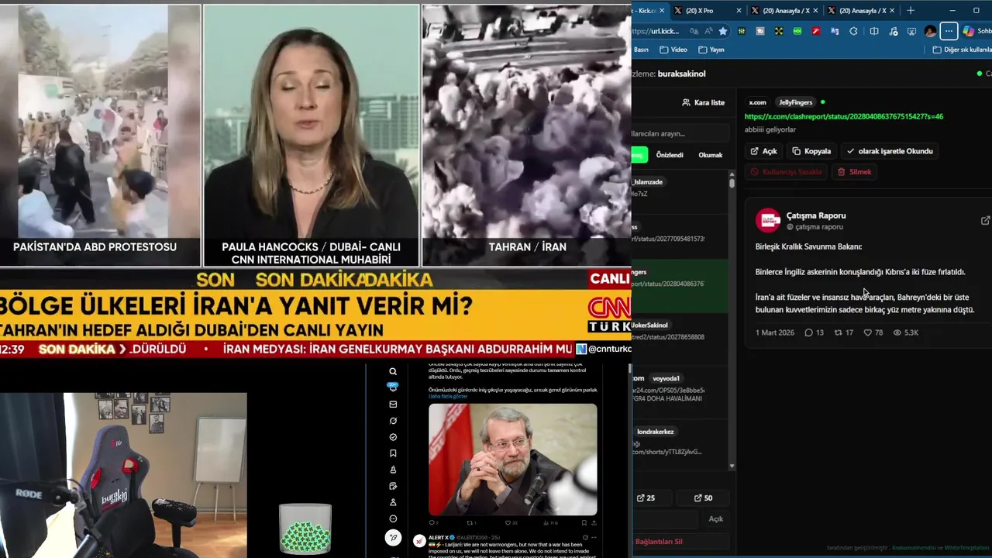992x558 pixels.
Task: Open the Yayın bookmarks folder
Action: tap(711, 50)
